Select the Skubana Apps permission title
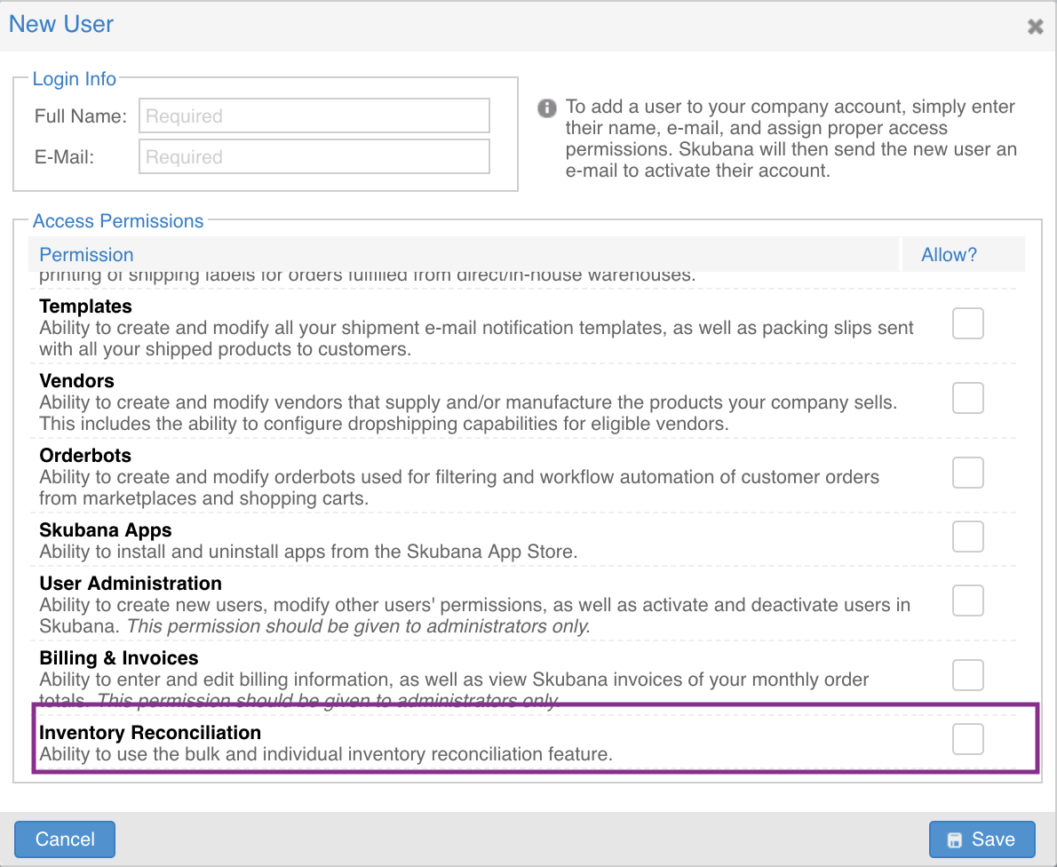This screenshot has height=867, width=1057. point(106,530)
